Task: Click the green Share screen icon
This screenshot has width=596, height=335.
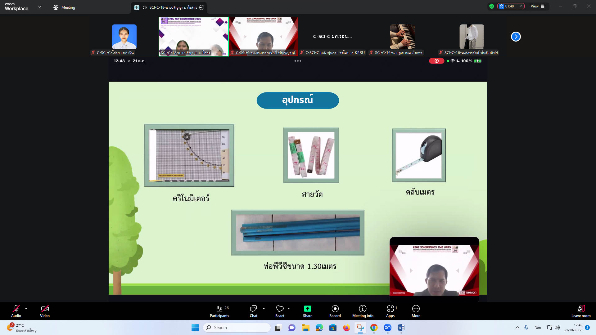Action: [307, 309]
